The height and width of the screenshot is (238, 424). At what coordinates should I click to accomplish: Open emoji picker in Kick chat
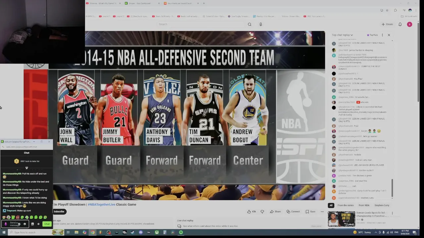pos(25,224)
